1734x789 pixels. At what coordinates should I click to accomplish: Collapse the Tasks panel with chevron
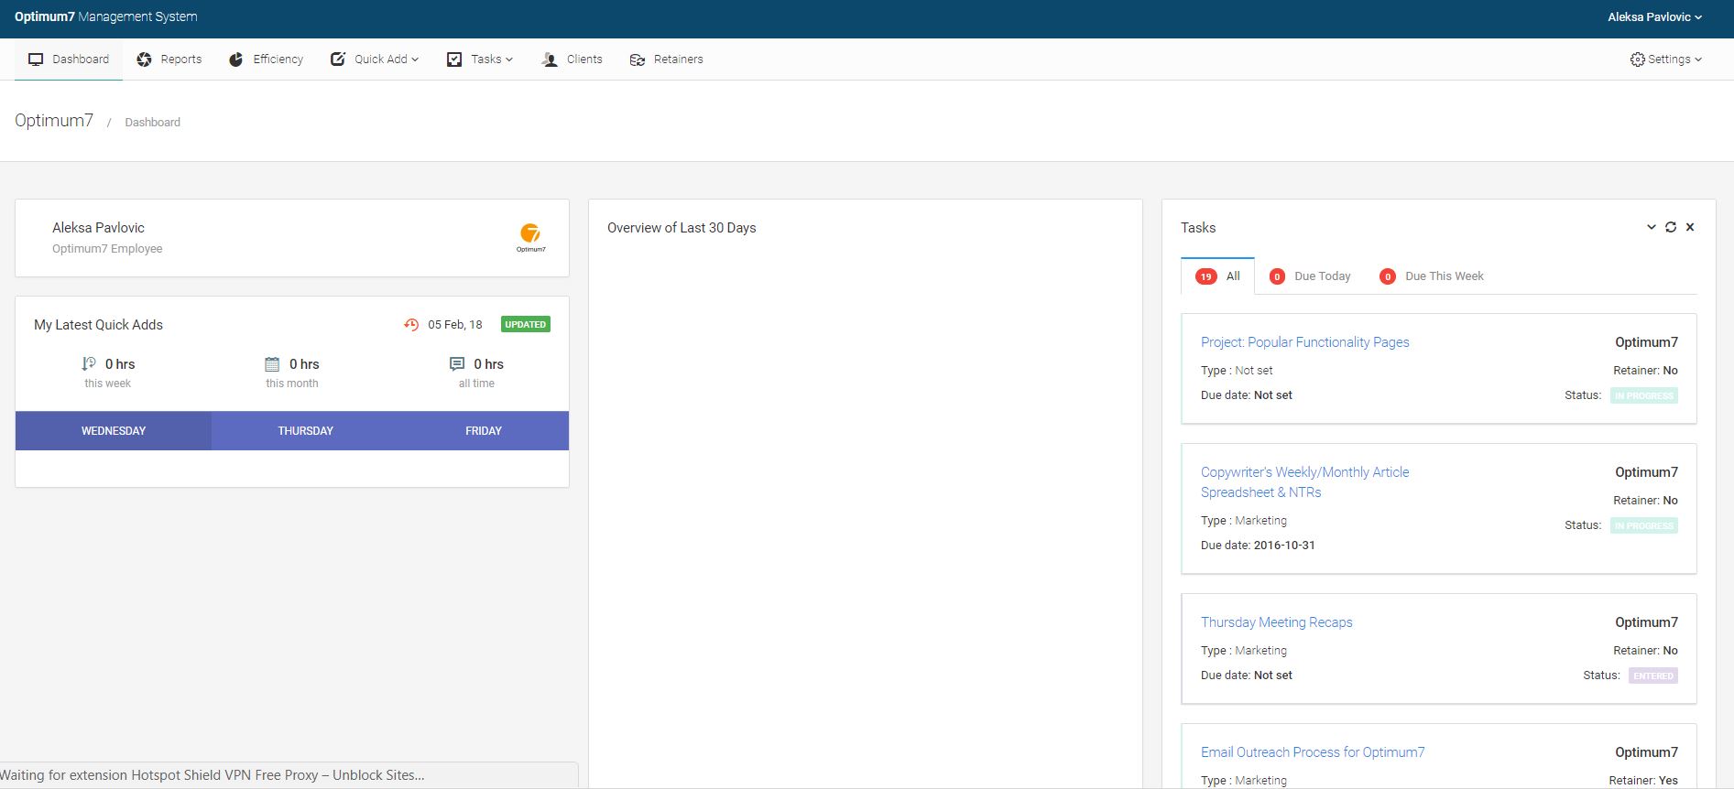(1652, 227)
